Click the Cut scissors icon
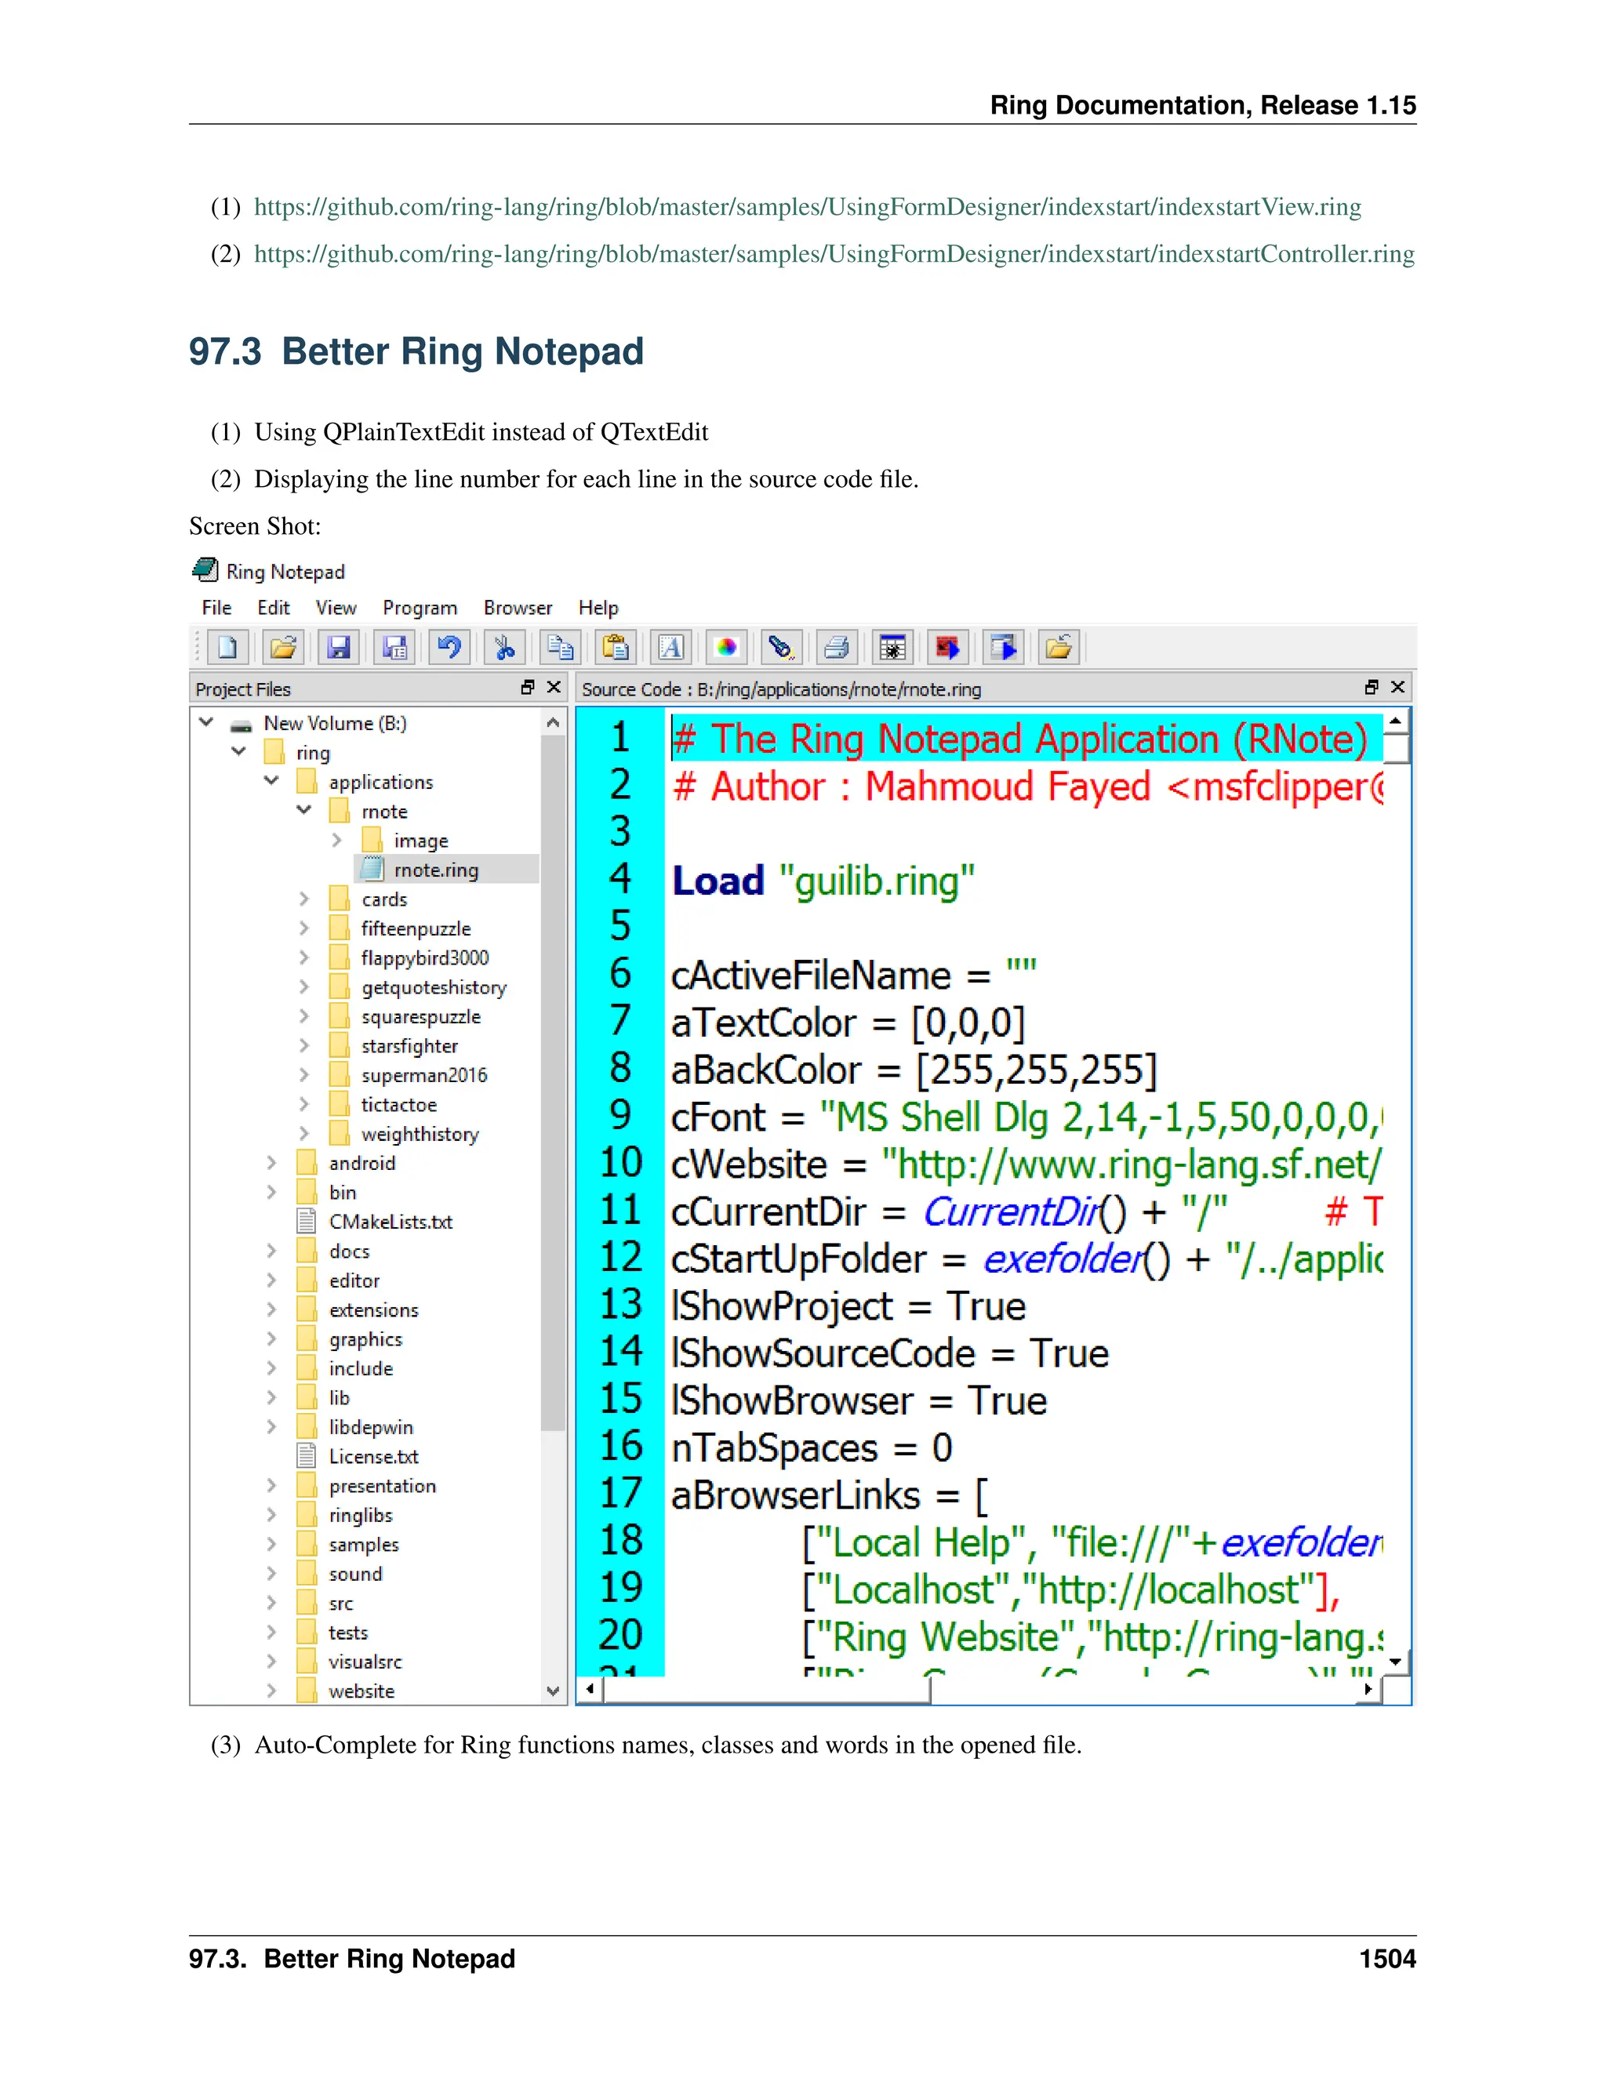1606x2078 pixels. (x=504, y=648)
